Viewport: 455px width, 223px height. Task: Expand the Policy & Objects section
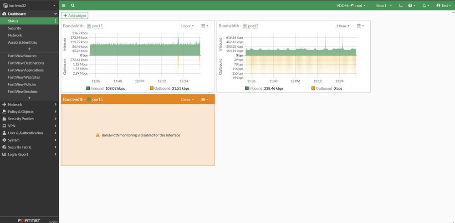pos(29,111)
